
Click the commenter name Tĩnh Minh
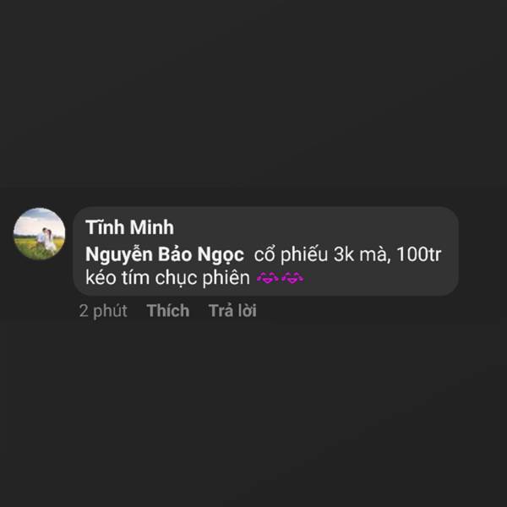tap(129, 227)
